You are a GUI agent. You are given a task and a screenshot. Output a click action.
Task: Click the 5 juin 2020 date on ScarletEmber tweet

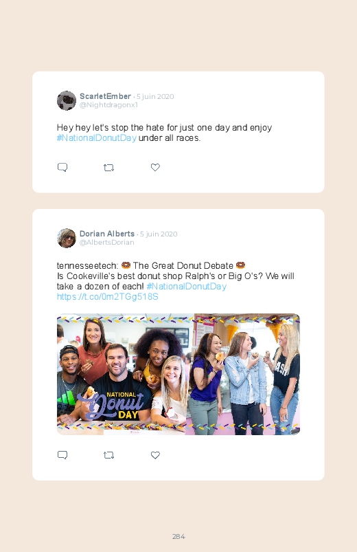pyautogui.click(x=155, y=96)
